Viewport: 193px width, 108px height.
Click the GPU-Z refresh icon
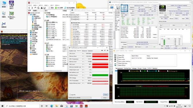click(105, 50)
